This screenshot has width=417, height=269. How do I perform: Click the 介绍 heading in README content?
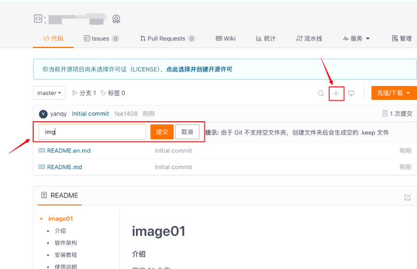point(139,254)
